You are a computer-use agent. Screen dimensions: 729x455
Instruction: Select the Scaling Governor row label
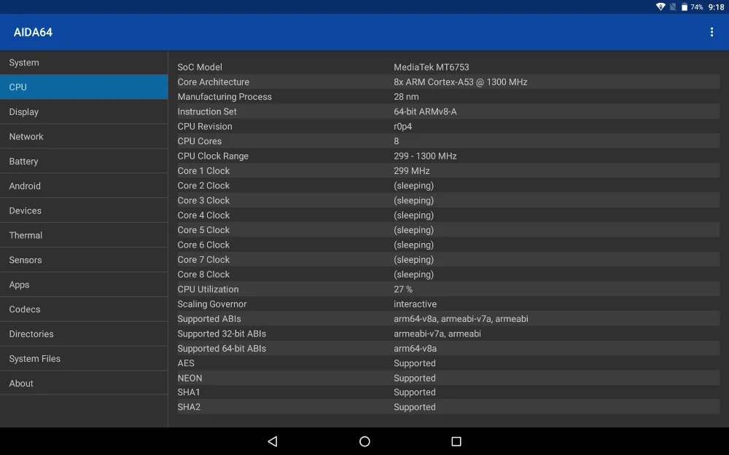click(211, 304)
